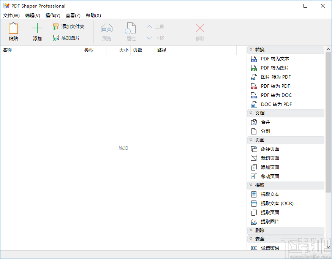Screen dimensions: 332x259
Task: Select the 图片 转为 PDF tool
Action: [x=275, y=77]
